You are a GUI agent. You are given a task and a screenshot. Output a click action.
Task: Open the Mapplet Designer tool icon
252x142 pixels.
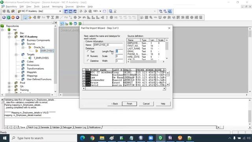75,24
